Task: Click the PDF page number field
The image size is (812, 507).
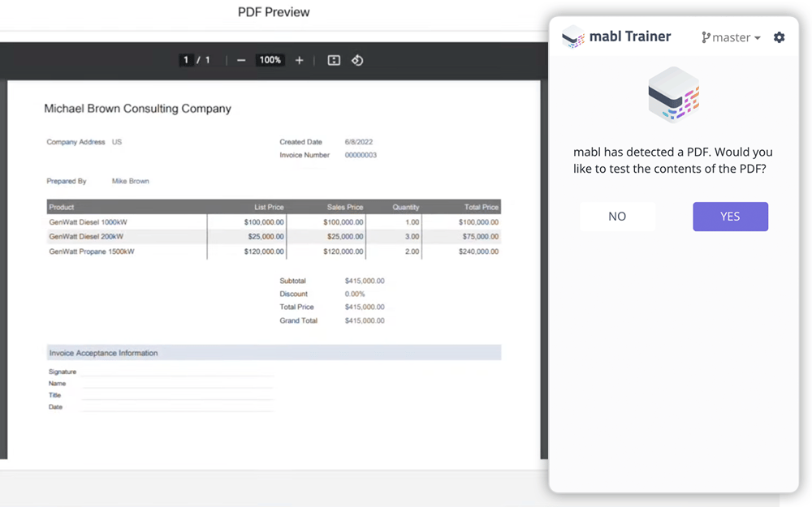Action: (186, 60)
